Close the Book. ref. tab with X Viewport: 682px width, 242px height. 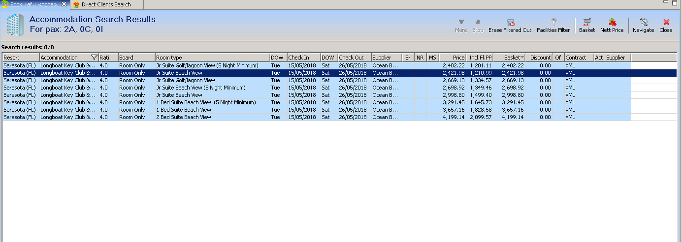pyautogui.click(x=64, y=4)
